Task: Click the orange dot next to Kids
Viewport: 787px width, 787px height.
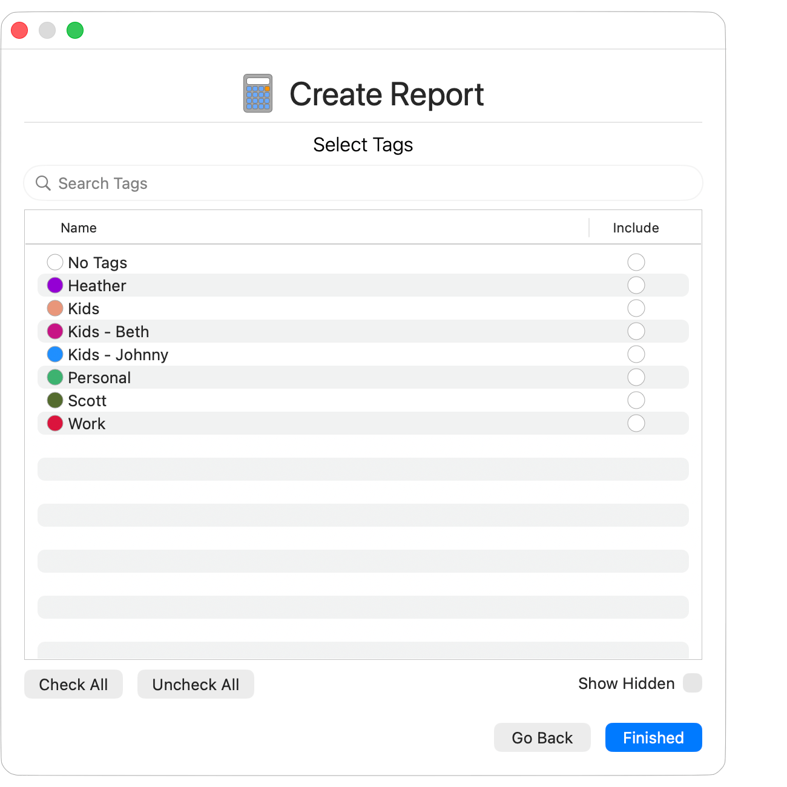Action: (x=55, y=308)
